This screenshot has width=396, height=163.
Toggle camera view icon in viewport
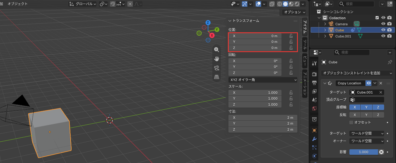pyautogui.click(x=217, y=68)
